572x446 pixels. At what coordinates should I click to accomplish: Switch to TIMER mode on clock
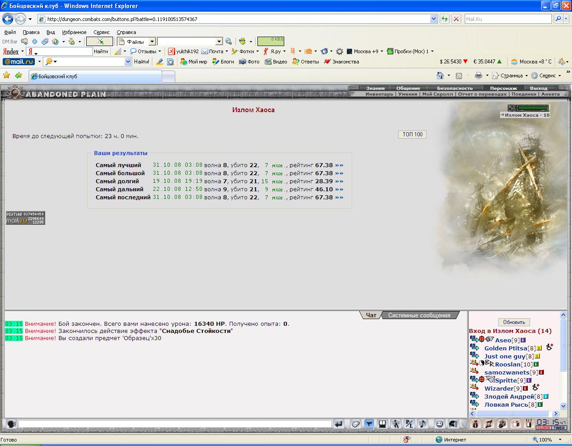559,428
